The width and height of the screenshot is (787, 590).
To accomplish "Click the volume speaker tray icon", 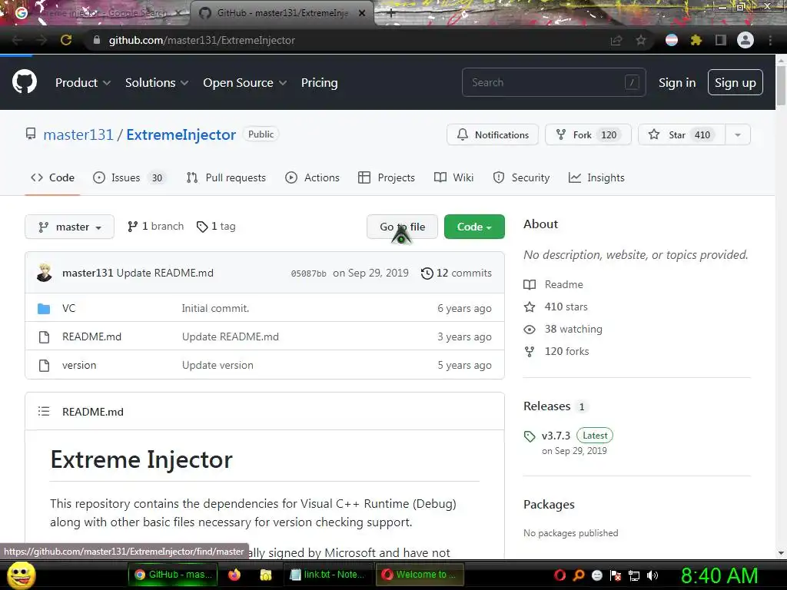I will 653,575.
